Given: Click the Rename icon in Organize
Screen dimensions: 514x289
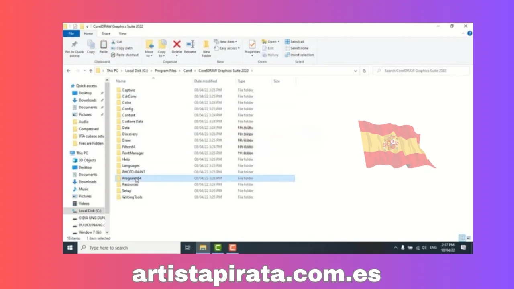Looking at the screenshot, I should [x=190, y=44].
